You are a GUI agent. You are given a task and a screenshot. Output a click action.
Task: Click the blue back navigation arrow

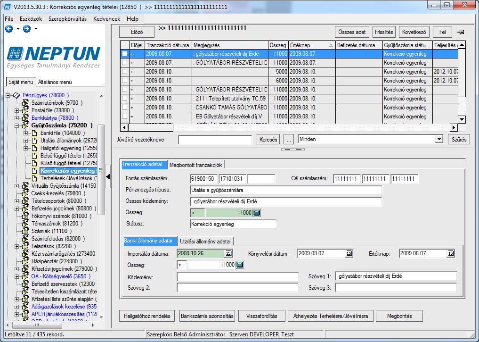coord(9,29)
